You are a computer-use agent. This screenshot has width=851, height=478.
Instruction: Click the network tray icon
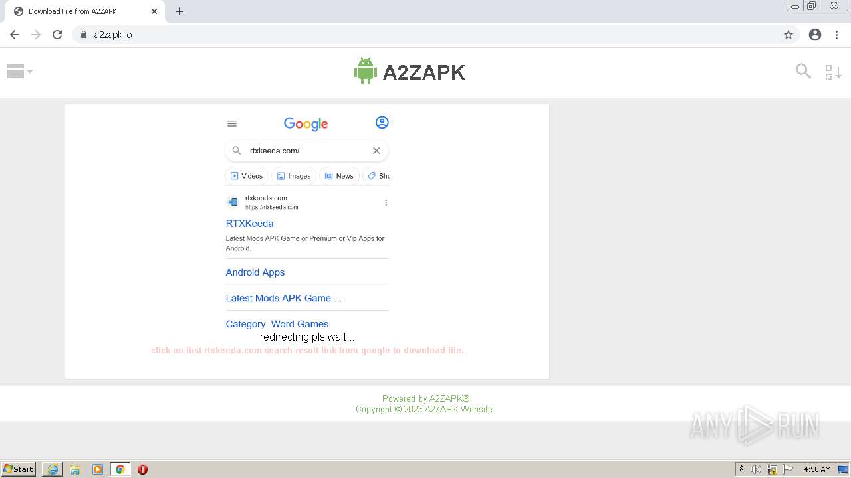(772, 469)
